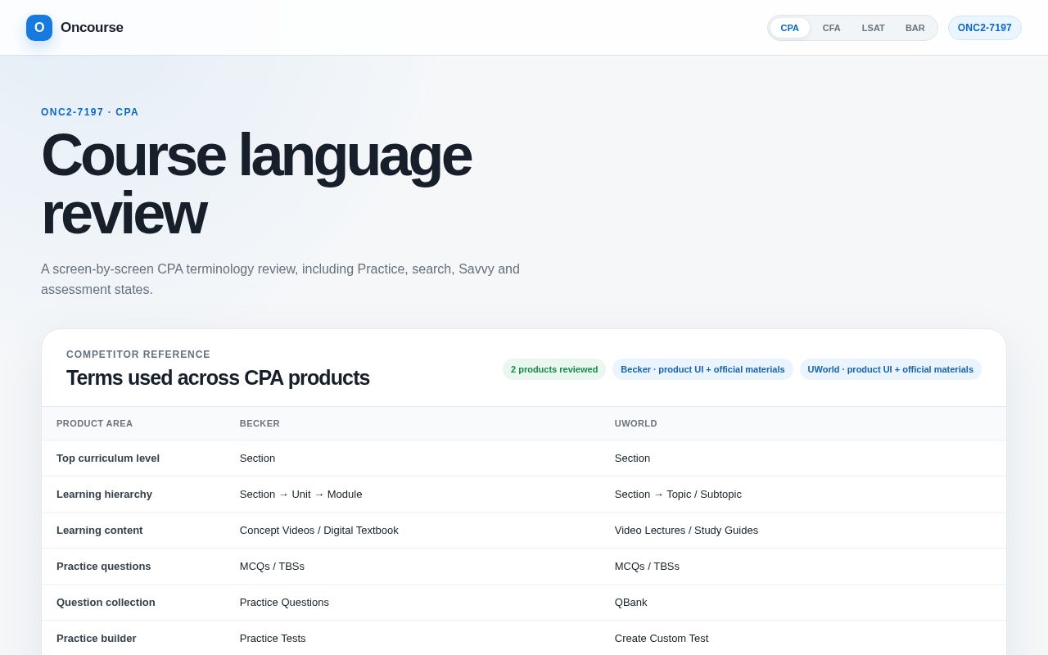Image resolution: width=1048 pixels, height=655 pixels.
Task: Switch to the LSAT tab
Action: (874, 28)
